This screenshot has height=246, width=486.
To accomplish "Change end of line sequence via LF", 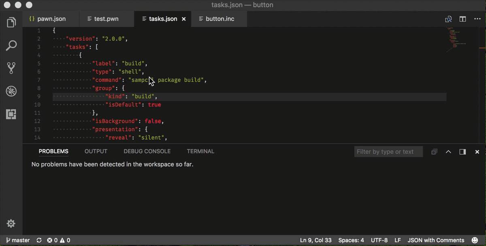I will pyautogui.click(x=398, y=240).
